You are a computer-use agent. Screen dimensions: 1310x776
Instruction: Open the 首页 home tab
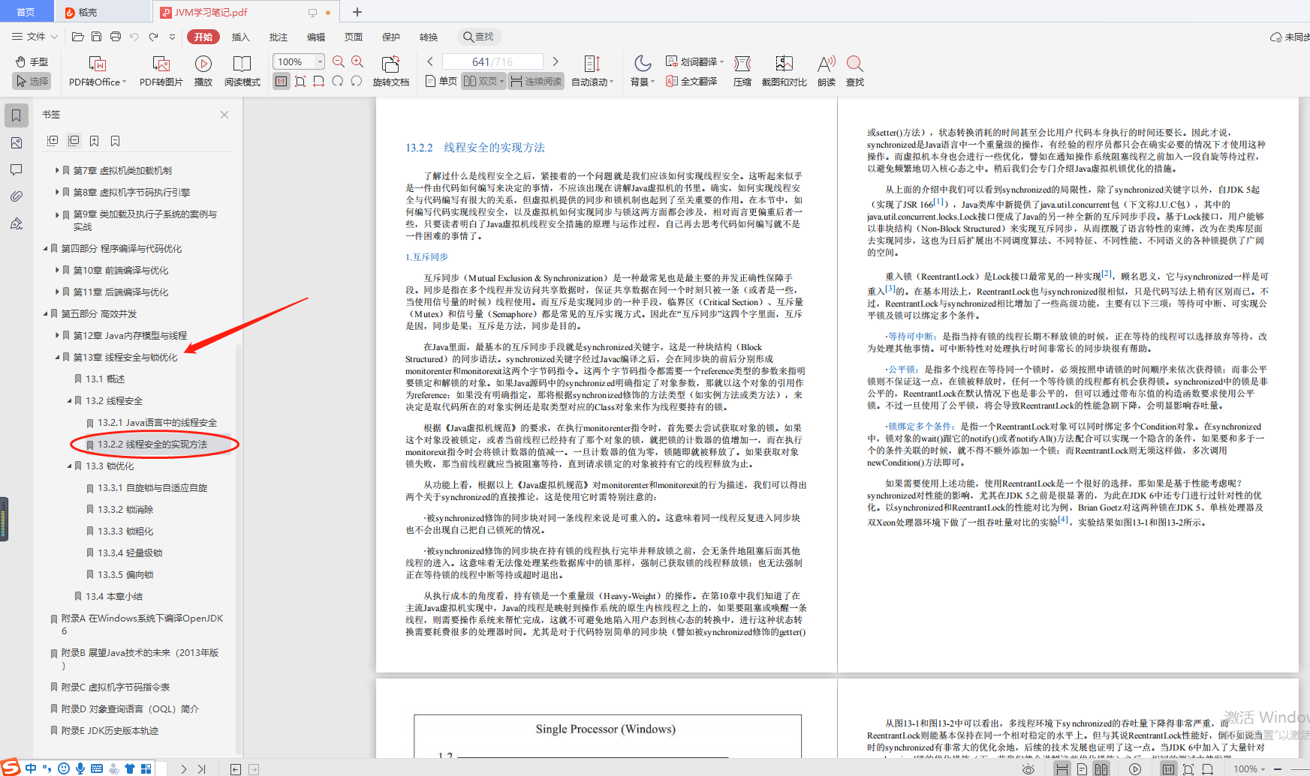(x=26, y=12)
